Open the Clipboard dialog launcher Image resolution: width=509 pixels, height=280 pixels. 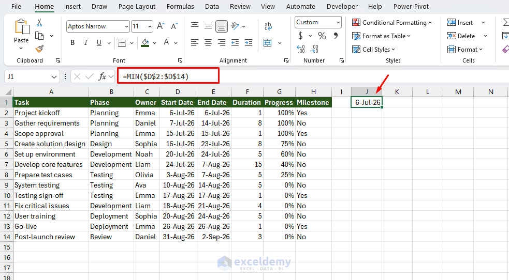click(x=58, y=60)
